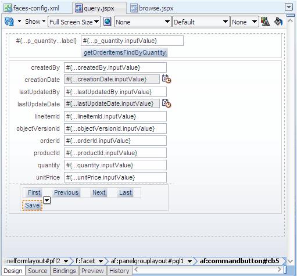Open the refresh icon dropdown arrow
Screen dimensions: 297x276
(19, 21)
